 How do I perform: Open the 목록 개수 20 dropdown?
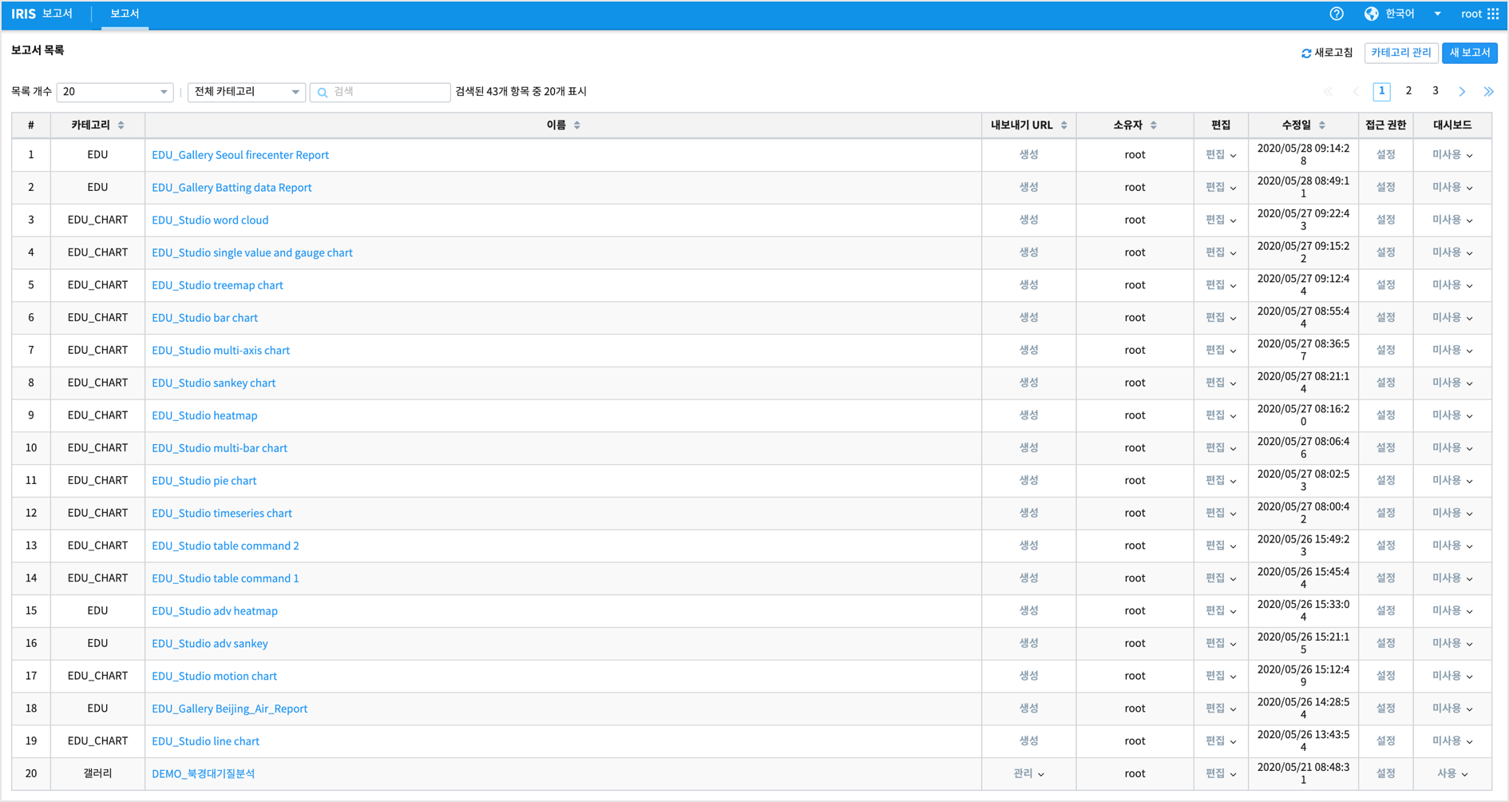(115, 92)
